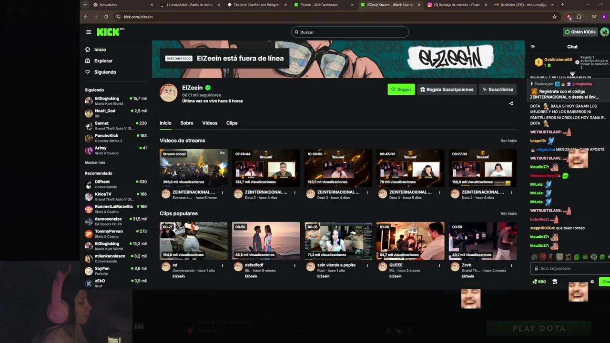Reload the page in browser
This screenshot has height=343, width=610.
(x=106, y=17)
